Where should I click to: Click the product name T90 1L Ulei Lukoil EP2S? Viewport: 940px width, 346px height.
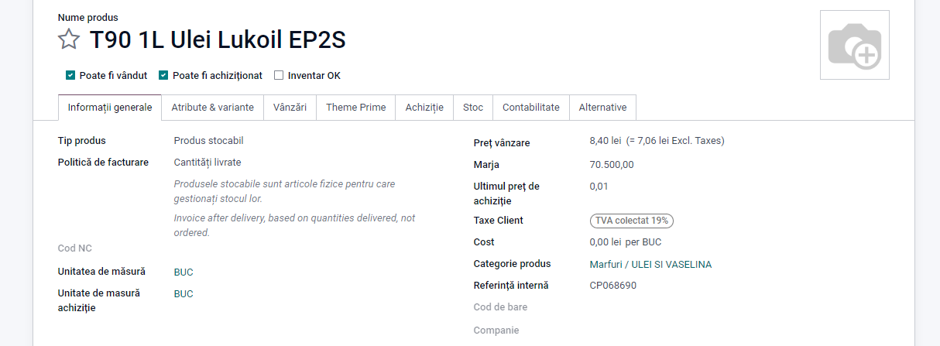(218, 39)
